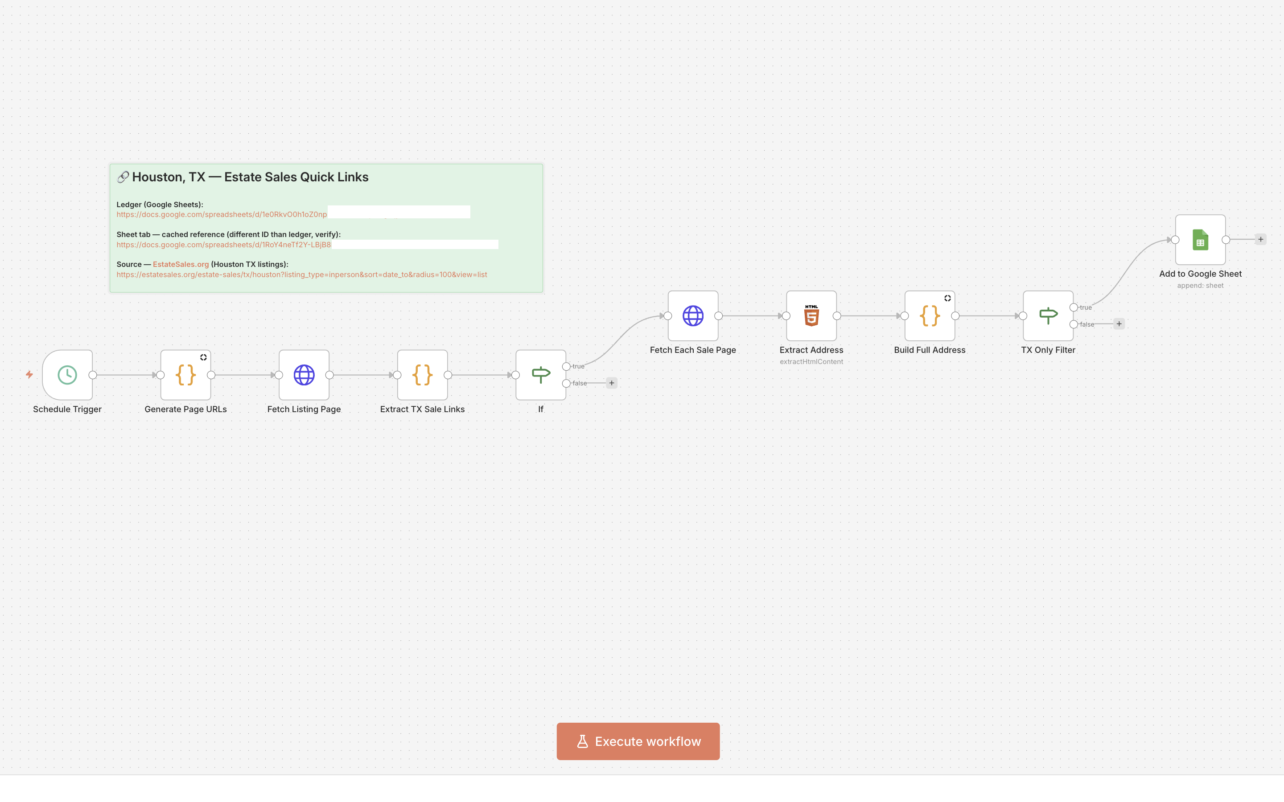Click the If node true output connector

click(566, 367)
